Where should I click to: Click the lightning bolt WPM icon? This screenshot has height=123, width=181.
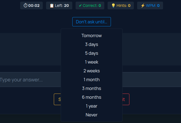click(143, 6)
